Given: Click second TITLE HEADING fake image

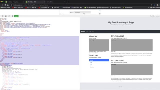Looking at the screenshot, I should coord(132,69).
